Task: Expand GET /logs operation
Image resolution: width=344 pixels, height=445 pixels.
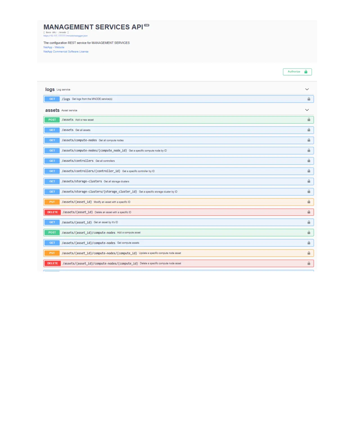Action: (x=178, y=99)
